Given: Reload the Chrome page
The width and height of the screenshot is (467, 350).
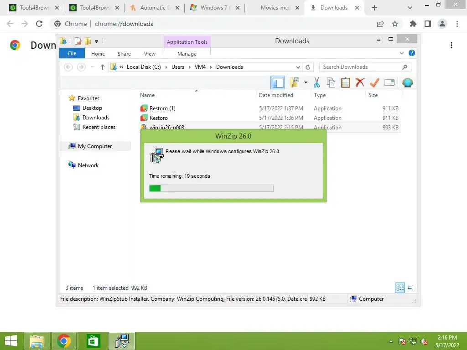Looking at the screenshot, I should pyautogui.click(x=39, y=24).
